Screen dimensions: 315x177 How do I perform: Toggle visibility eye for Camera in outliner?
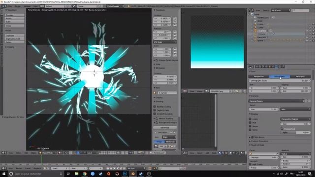point(307,30)
